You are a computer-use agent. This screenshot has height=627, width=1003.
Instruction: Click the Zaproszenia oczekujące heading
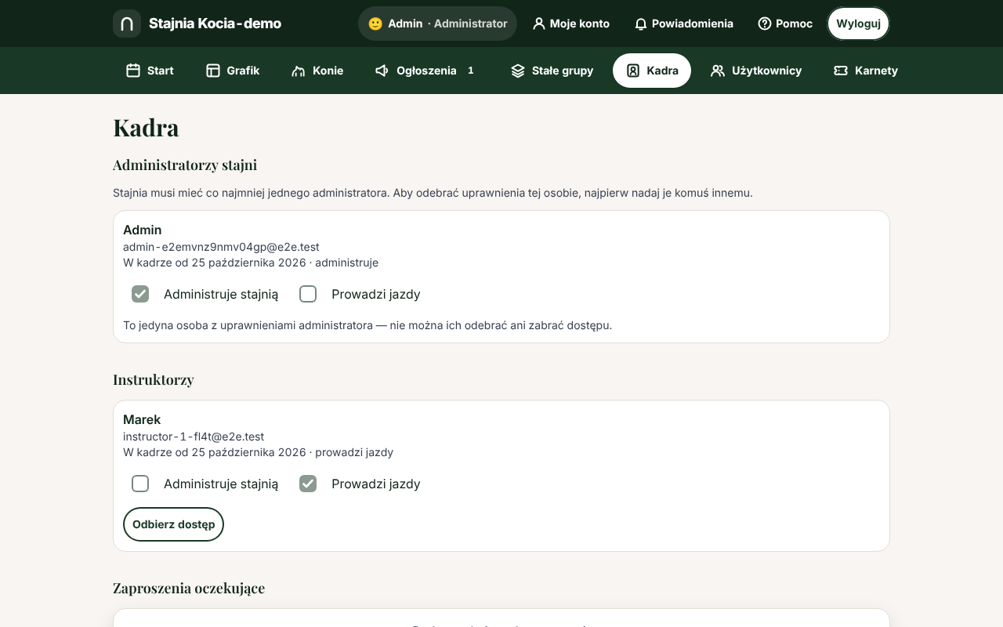pos(189,588)
